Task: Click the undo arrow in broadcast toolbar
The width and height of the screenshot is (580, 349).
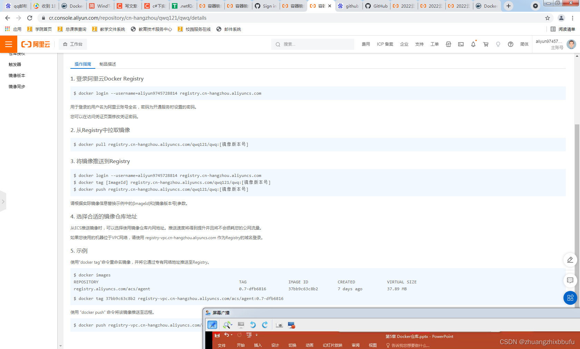Action: click(253, 325)
